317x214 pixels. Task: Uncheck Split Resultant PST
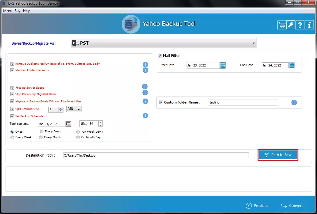coord(12,109)
